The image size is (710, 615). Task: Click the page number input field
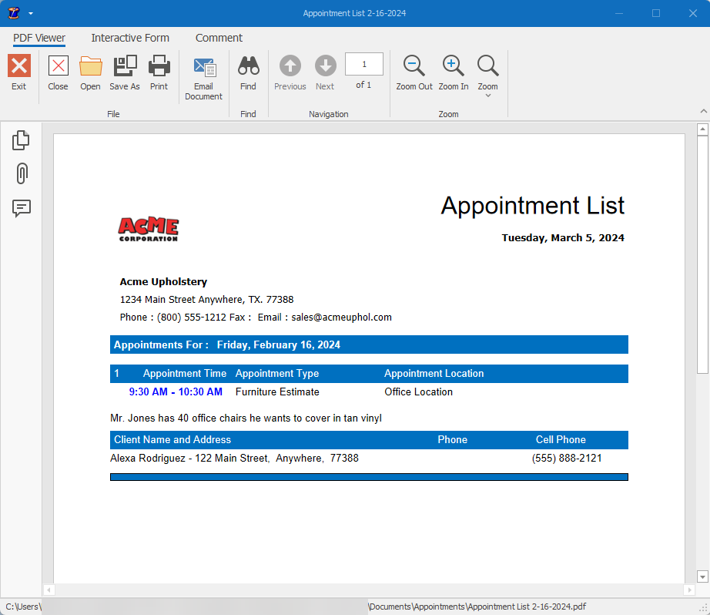coord(363,64)
